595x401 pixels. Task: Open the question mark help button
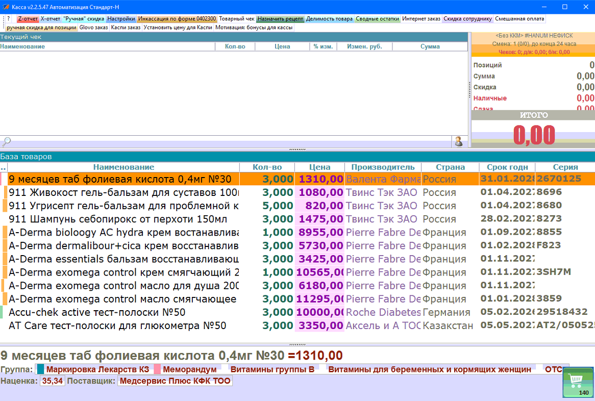[x=8, y=18]
